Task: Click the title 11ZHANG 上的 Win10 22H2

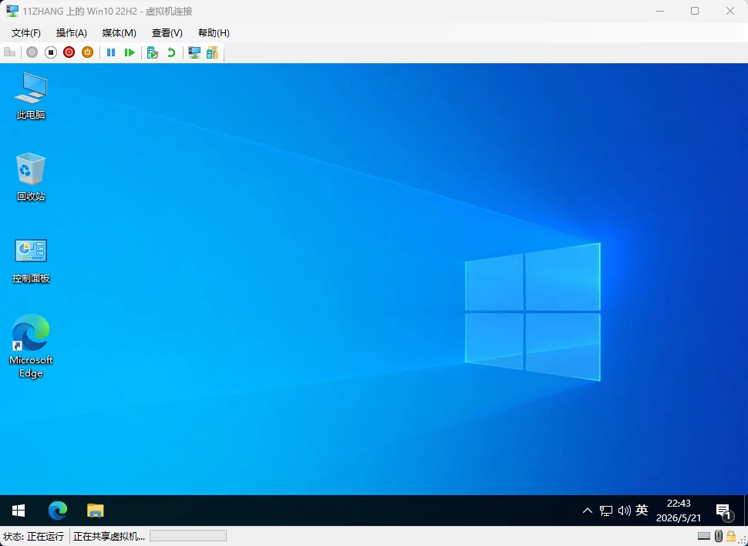Action: point(80,11)
